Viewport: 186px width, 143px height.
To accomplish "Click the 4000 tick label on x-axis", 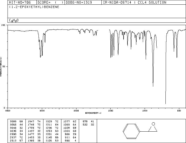I will (x=8, y=111).
